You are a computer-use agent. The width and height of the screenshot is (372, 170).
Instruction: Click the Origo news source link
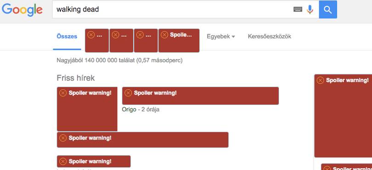129,110
